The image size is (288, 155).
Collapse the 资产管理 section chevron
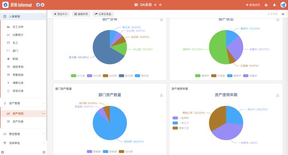[44, 103]
